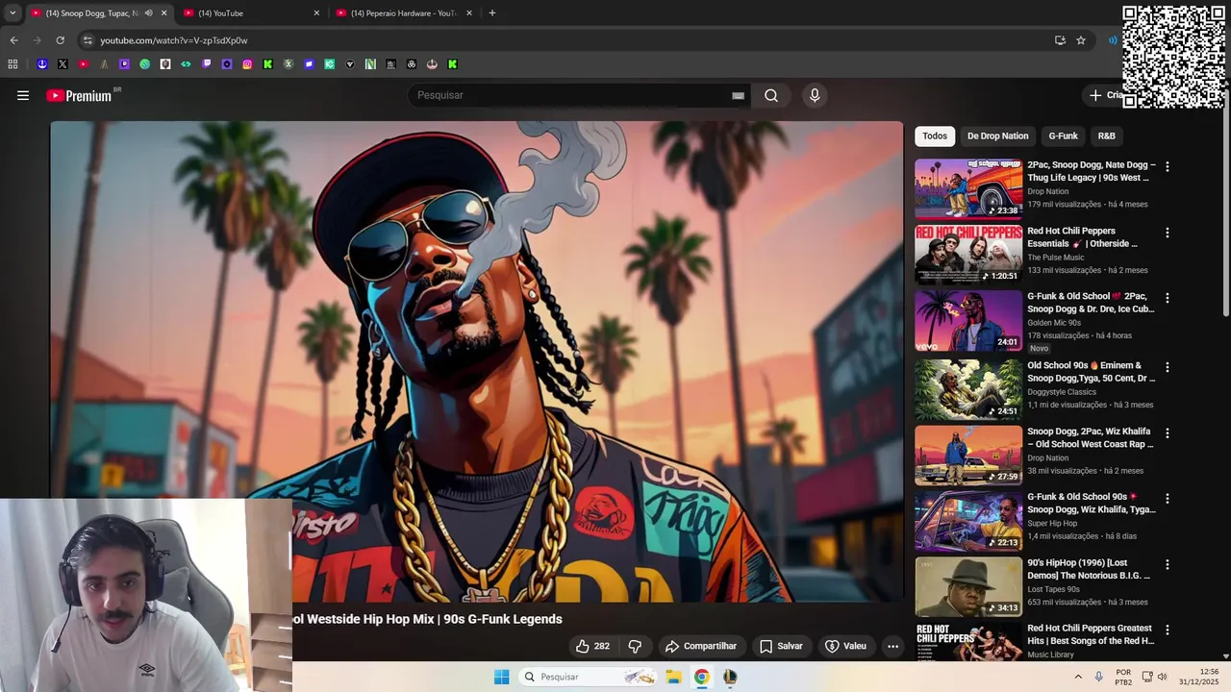The width and height of the screenshot is (1231, 692).
Task: Click the youtube.com address bar URL
Action: point(174,40)
